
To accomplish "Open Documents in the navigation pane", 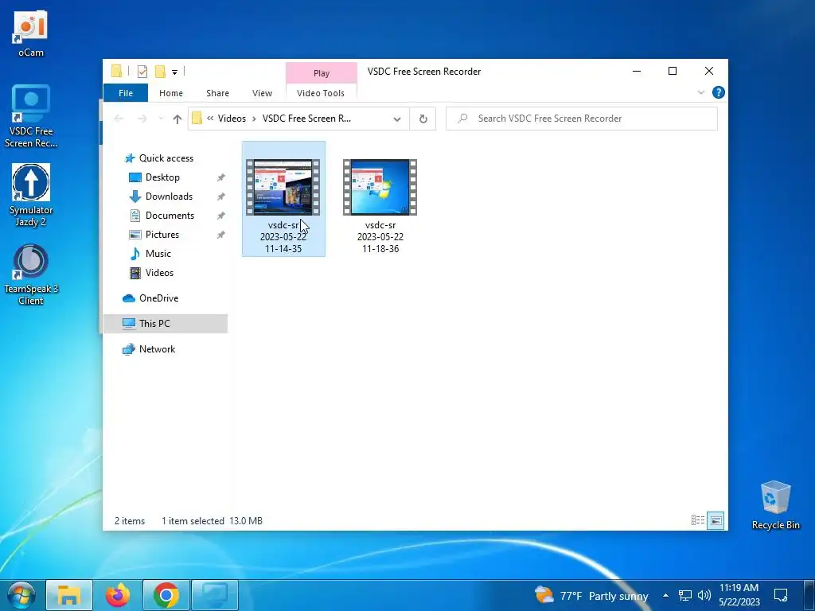I will coord(170,216).
